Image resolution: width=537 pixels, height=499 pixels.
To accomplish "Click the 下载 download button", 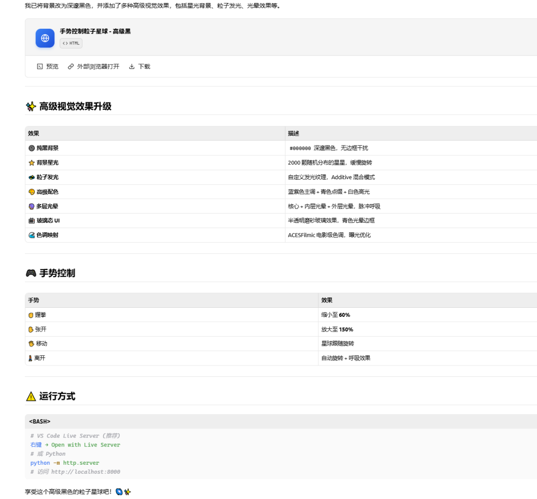I will 139,66.
